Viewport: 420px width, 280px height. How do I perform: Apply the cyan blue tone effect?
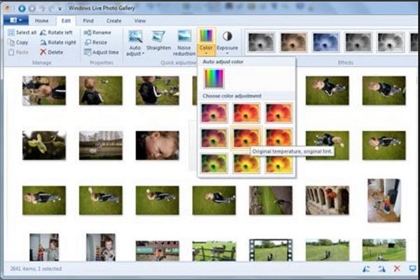pos(326,42)
